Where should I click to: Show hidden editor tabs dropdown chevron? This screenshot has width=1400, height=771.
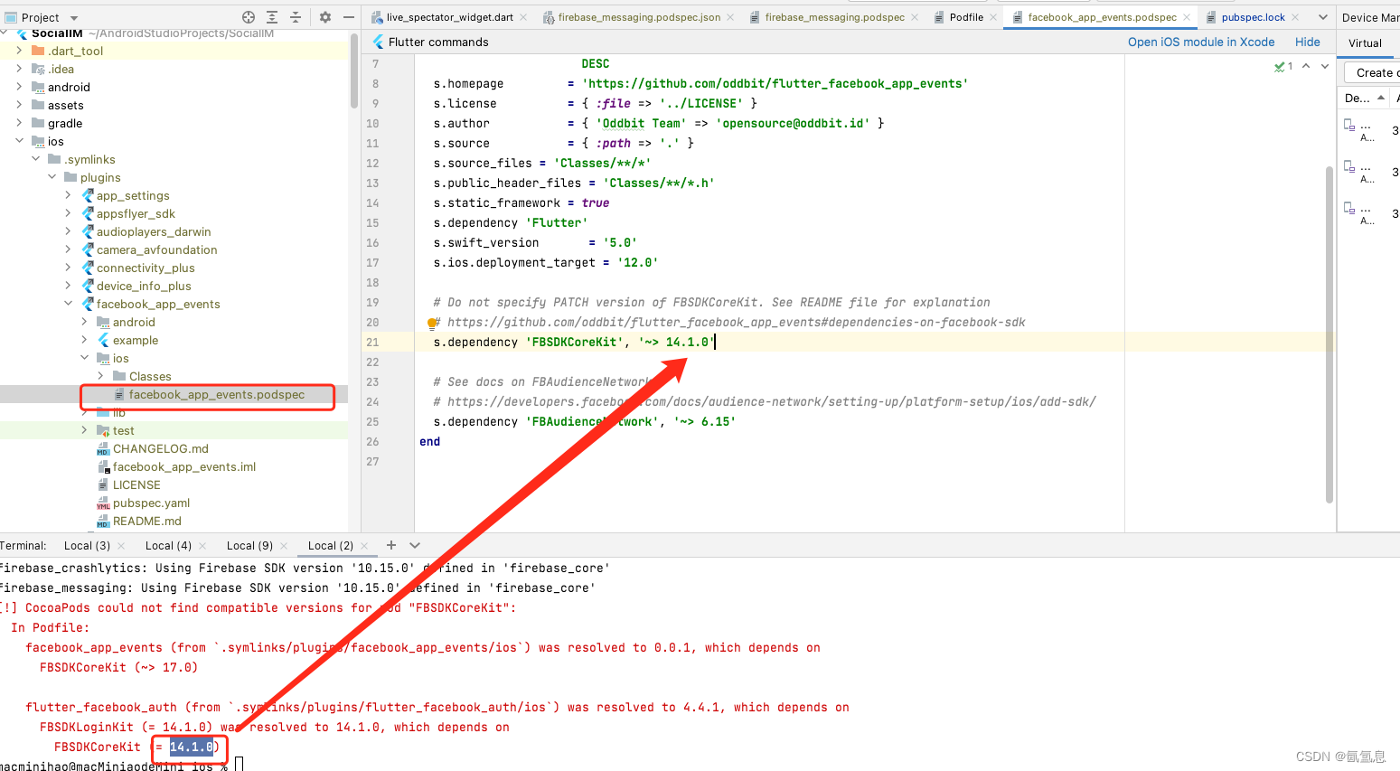click(x=1323, y=17)
